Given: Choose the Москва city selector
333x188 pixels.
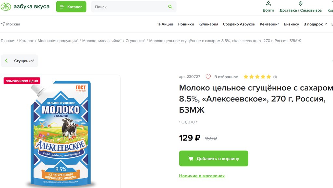Looking at the screenshot, I should tap(10, 24).
